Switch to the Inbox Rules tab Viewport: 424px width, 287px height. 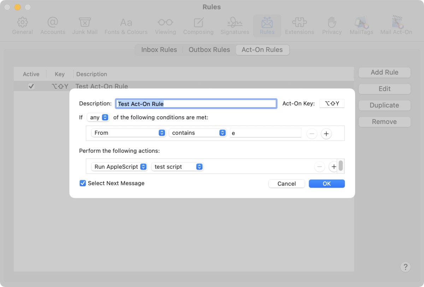[159, 49]
